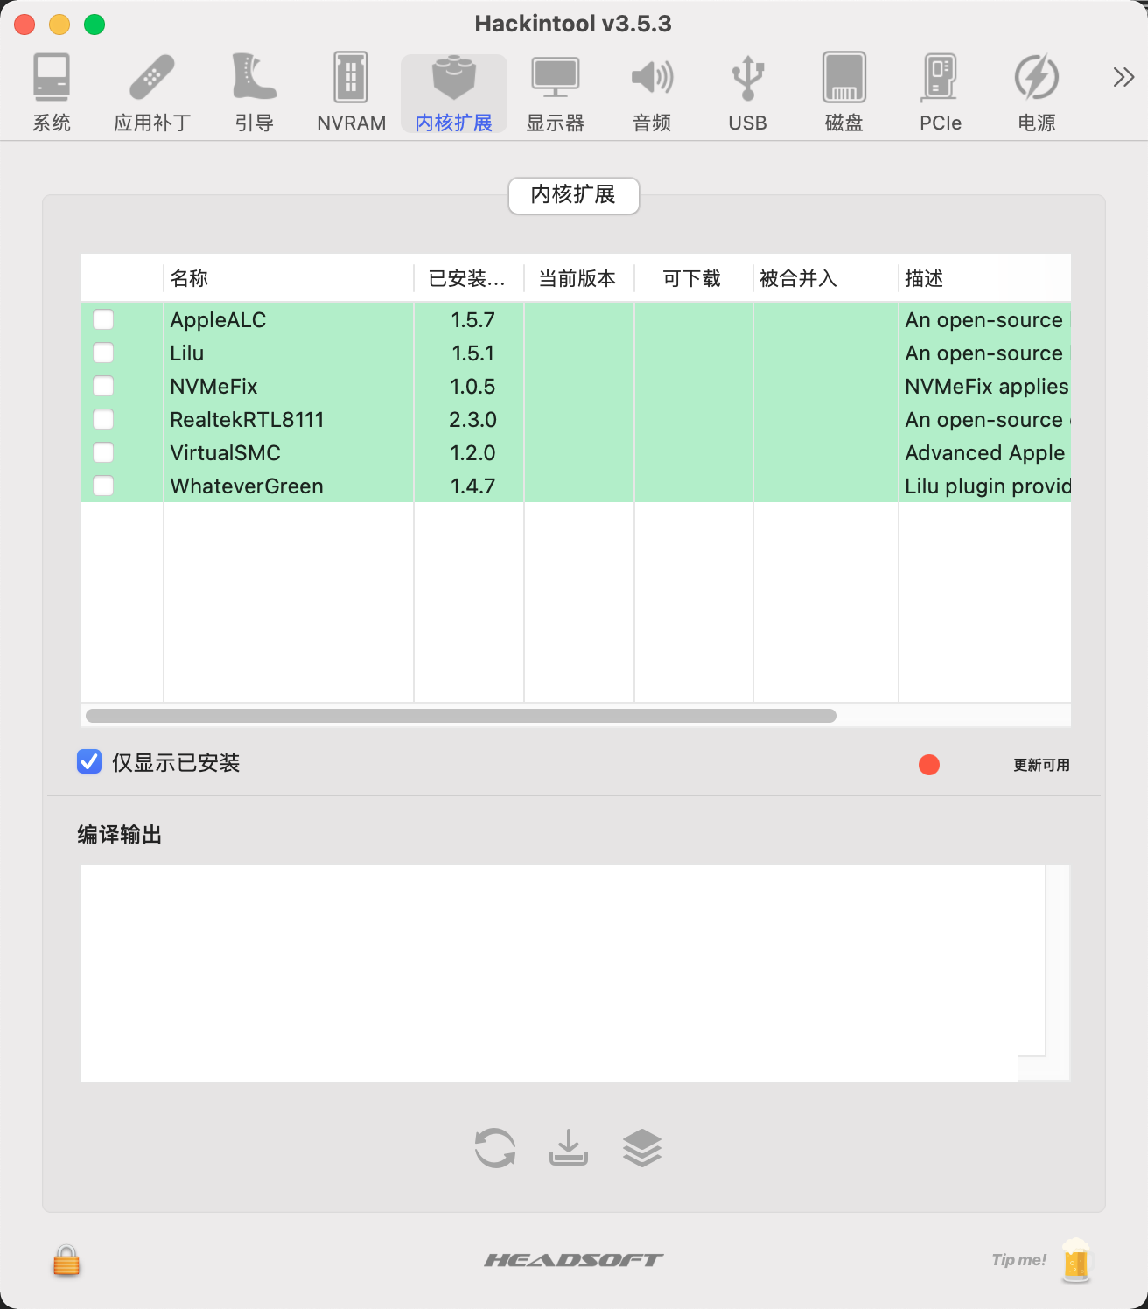
Task: Click the 'NVMeFix applies' description cell
Action: click(x=985, y=387)
